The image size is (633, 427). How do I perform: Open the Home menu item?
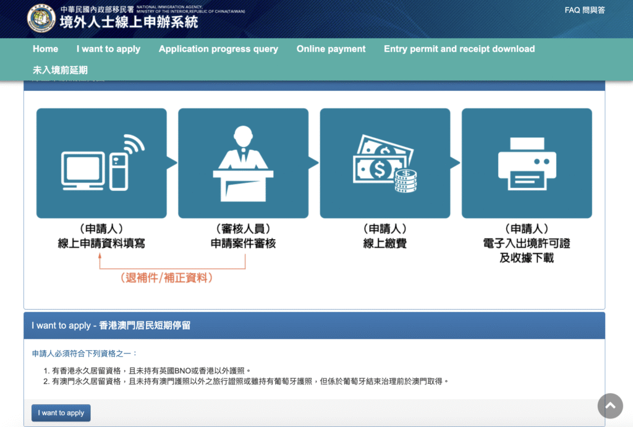pos(45,49)
